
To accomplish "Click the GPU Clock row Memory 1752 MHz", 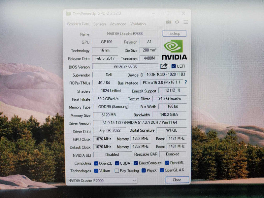I will click(141, 139).
